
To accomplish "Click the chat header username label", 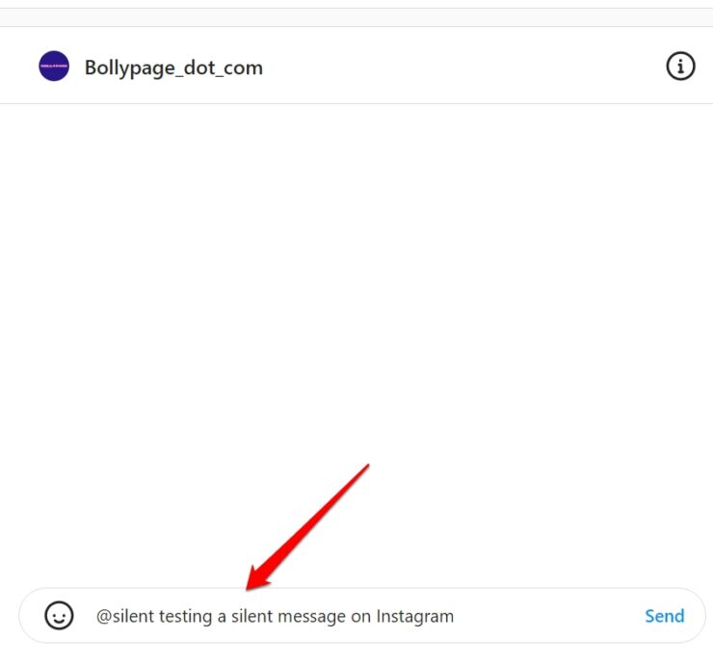I will coord(173,67).
